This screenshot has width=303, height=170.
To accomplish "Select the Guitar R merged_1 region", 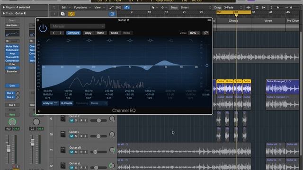I will coord(282,87).
